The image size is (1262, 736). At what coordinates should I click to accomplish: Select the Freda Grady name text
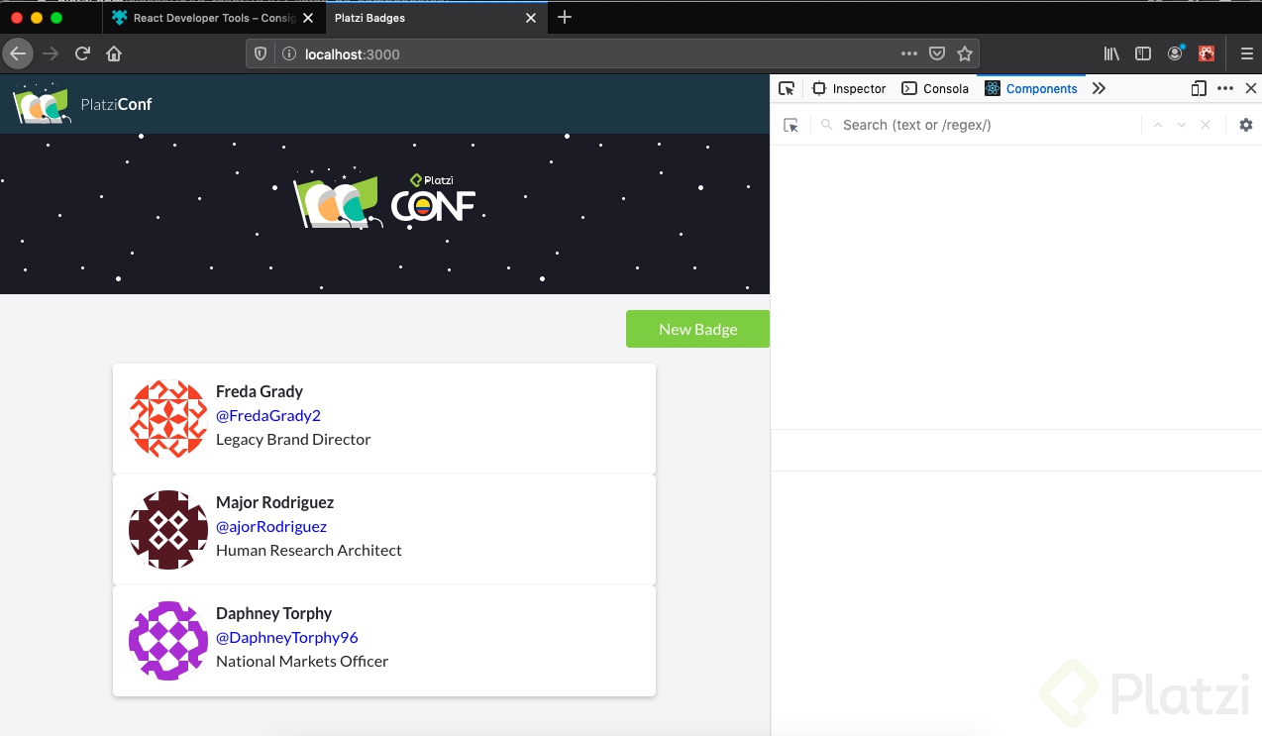pos(260,391)
